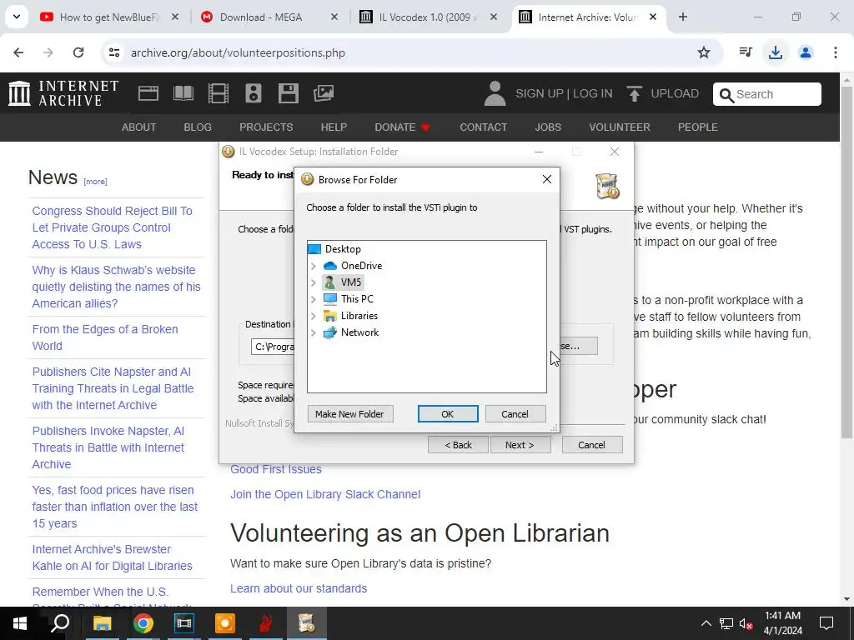Viewport: 854px width, 640px height.
Task: Cancel the Browse For Folder dialog
Action: tap(515, 414)
